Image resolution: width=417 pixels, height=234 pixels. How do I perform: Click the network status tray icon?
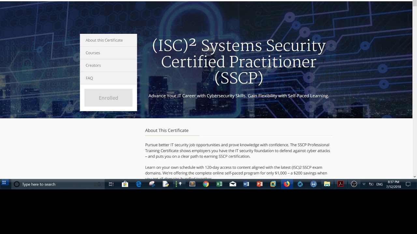click(x=371, y=184)
